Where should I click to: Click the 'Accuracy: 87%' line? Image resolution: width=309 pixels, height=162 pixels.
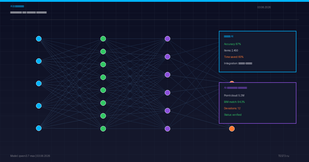point(233,44)
